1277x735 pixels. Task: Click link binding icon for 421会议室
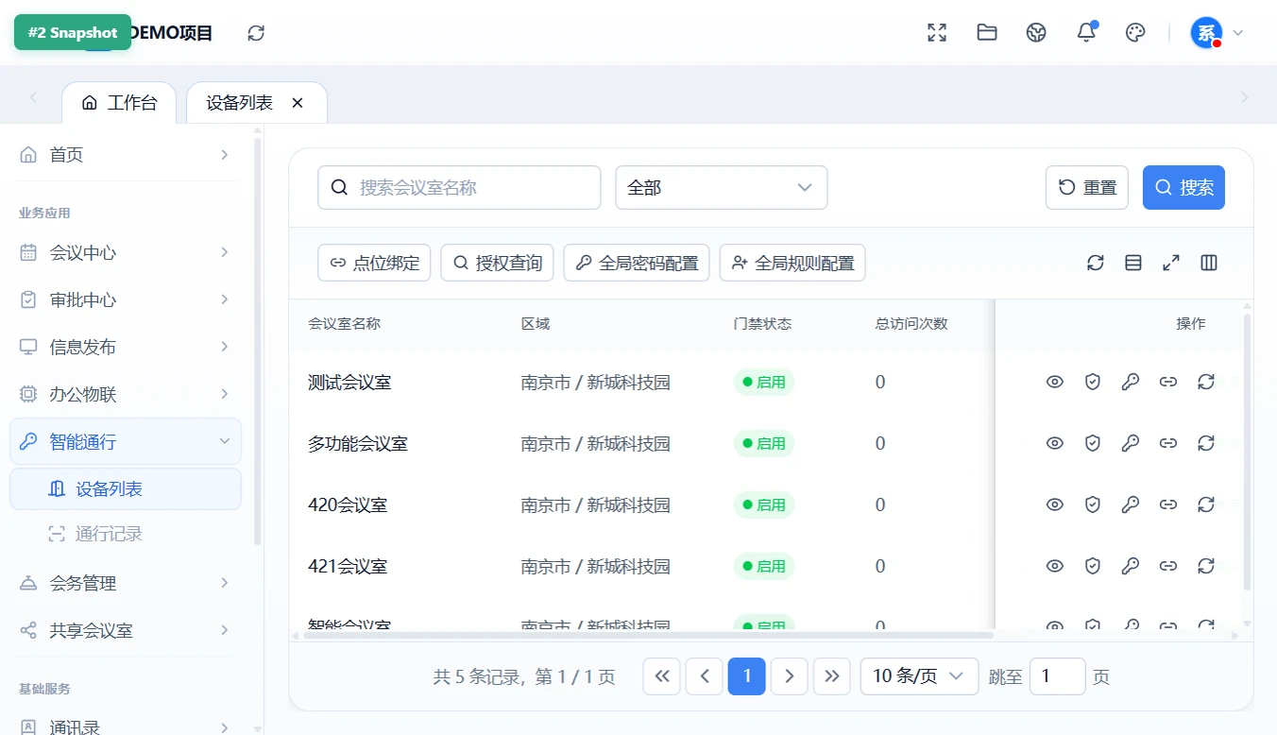(x=1168, y=566)
